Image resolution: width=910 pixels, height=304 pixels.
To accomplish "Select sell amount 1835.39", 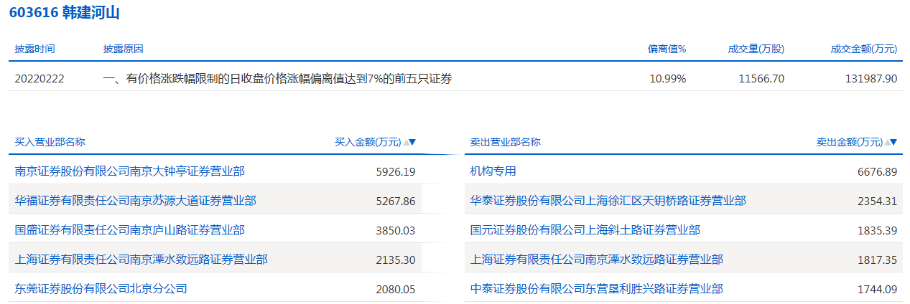I will point(877,231).
